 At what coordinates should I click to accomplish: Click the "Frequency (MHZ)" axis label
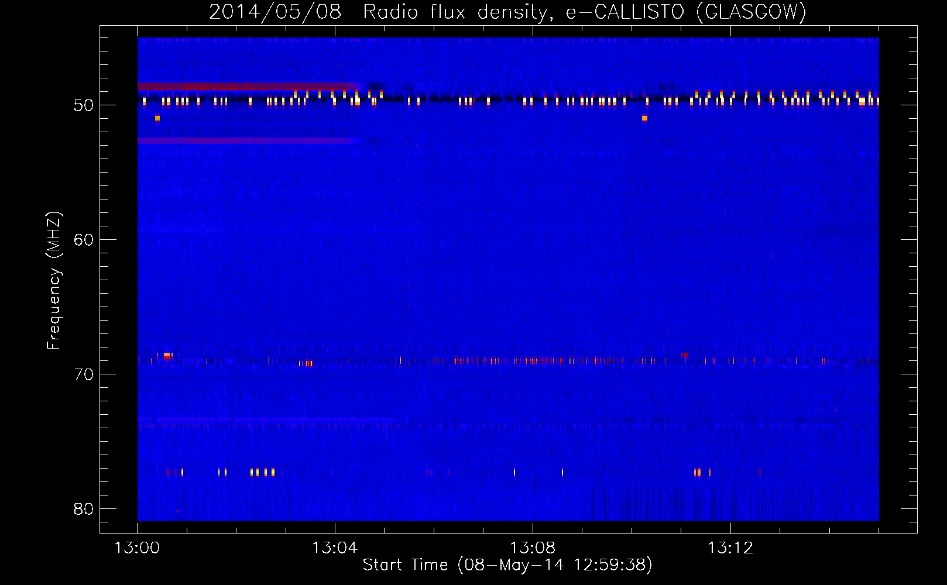pos(53,281)
